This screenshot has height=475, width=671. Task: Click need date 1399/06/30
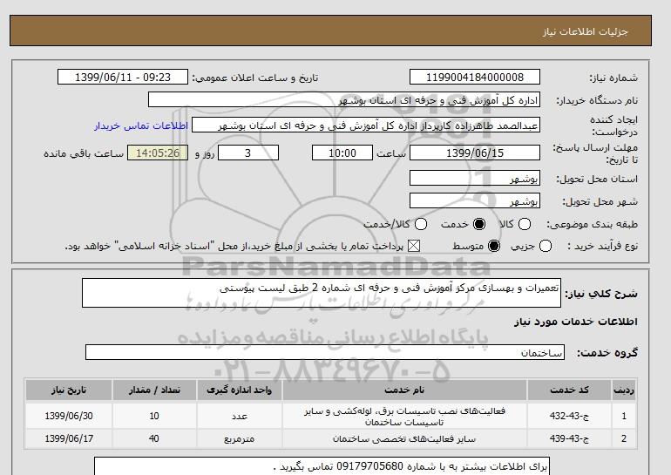click(x=69, y=416)
